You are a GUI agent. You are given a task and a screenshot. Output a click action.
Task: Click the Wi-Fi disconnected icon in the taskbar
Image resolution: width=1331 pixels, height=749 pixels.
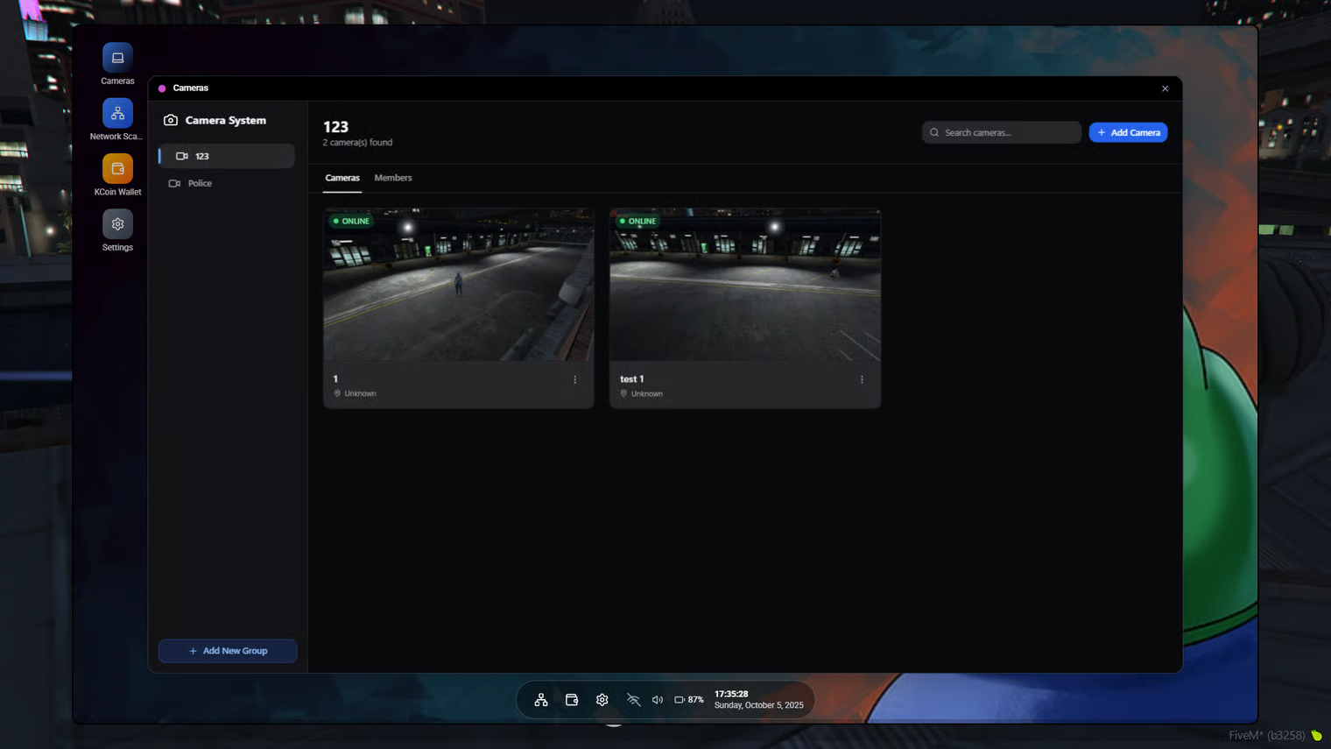[x=633, y=700]
